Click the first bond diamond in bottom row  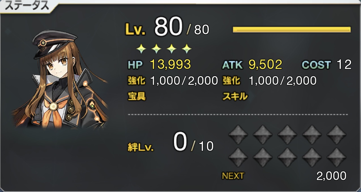[238, 157]
